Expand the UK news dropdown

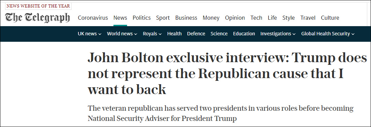[x=90, y=34]
